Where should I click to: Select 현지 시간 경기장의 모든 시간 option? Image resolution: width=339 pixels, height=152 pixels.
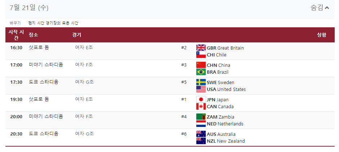53,23
